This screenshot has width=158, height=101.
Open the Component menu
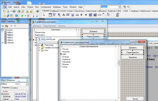(46, 7)
